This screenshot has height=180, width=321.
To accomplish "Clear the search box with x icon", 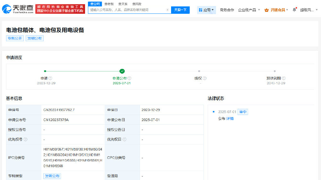I will tap(168, 10).
